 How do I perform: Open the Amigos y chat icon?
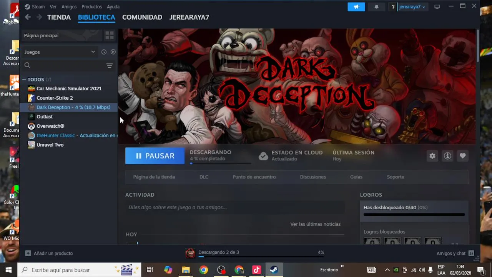[x=472, y=253]
